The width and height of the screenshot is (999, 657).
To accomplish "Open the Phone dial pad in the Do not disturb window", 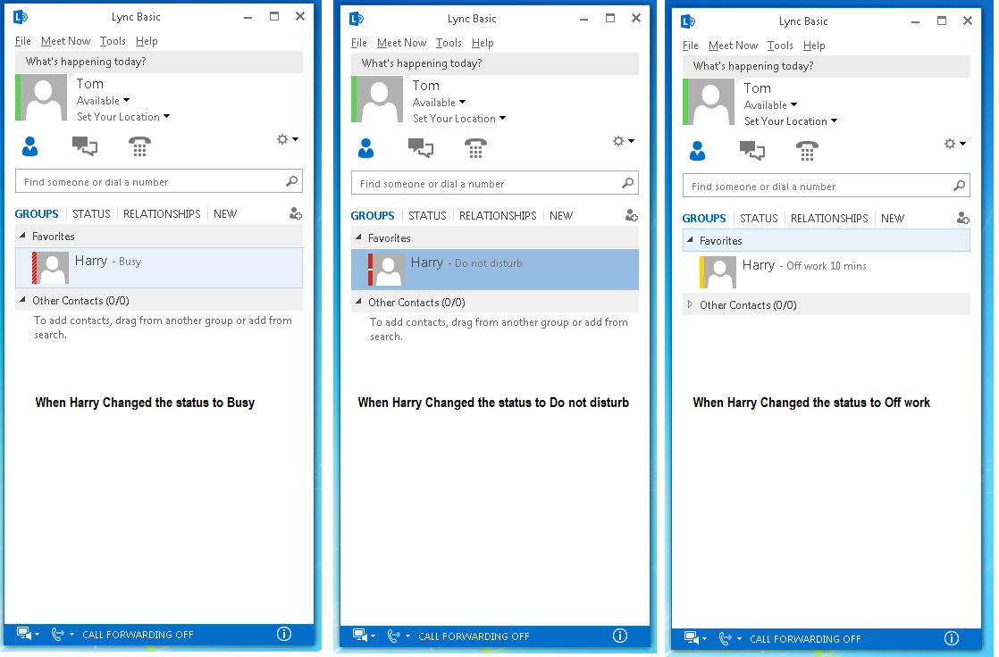I will coord(475,148).
